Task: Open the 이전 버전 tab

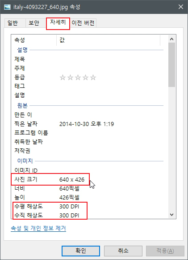Action: pos(83,23)
